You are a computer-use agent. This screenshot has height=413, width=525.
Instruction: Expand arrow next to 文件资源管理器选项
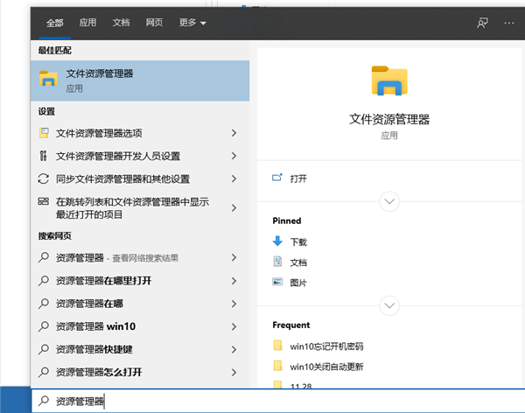click(234, 133)
